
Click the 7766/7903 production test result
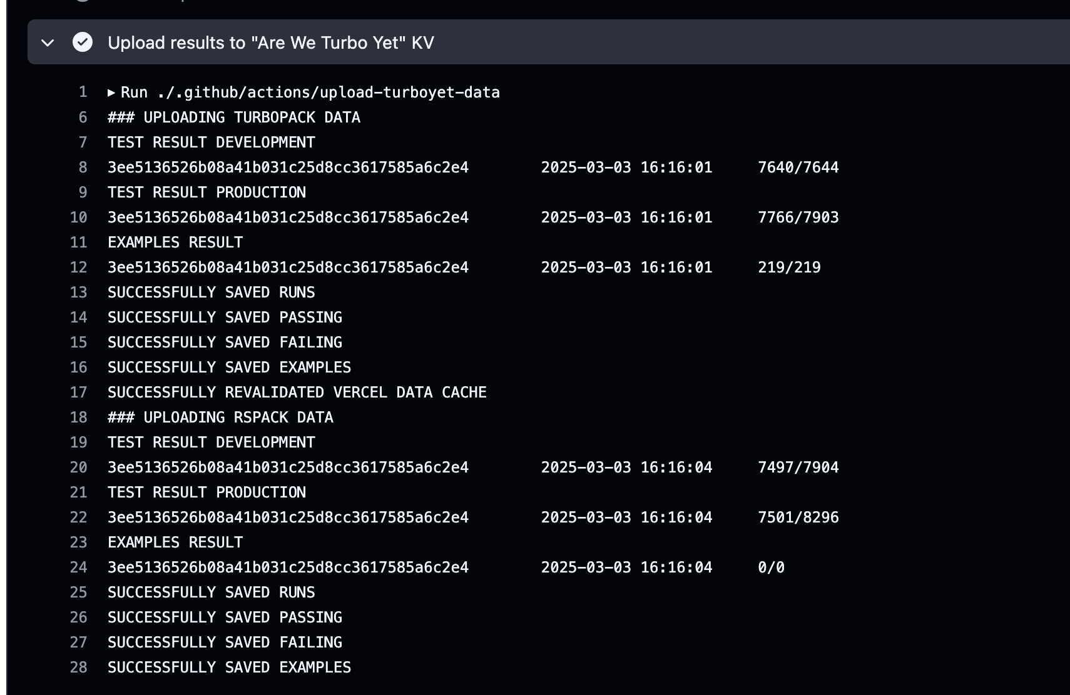pyautogui.click(x=798, y=217)
